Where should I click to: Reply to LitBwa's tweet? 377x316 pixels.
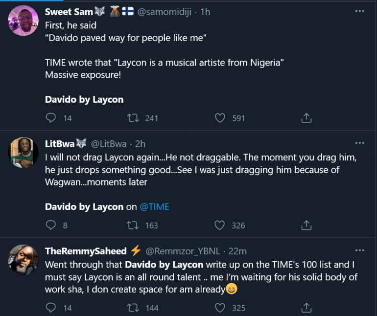pos(51,225)
